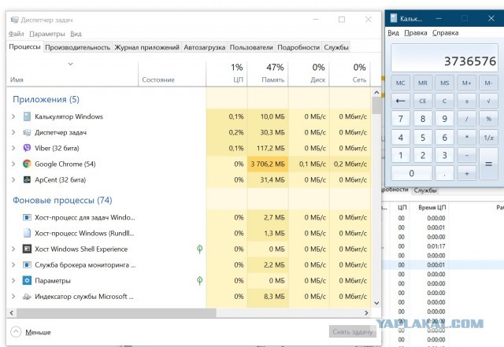Expand the Параметры background process row
Image resolution: width=504 pixels, height=347 pixels.
(x=13, y=280)
